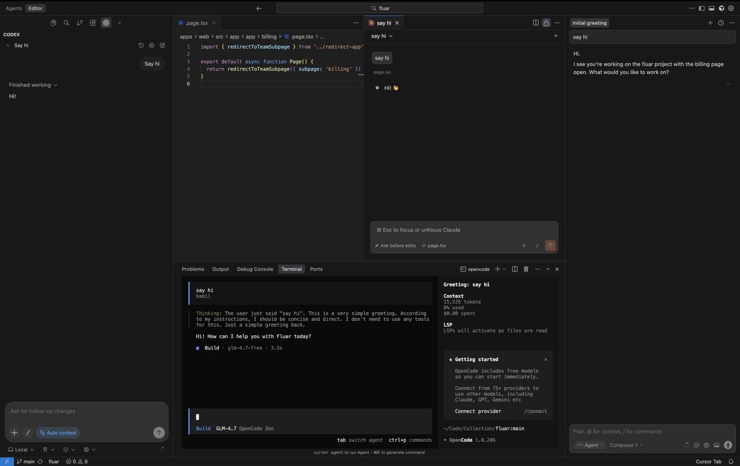
Task: Open the Explorer files icon in sidebar
Action: [53, 23]
